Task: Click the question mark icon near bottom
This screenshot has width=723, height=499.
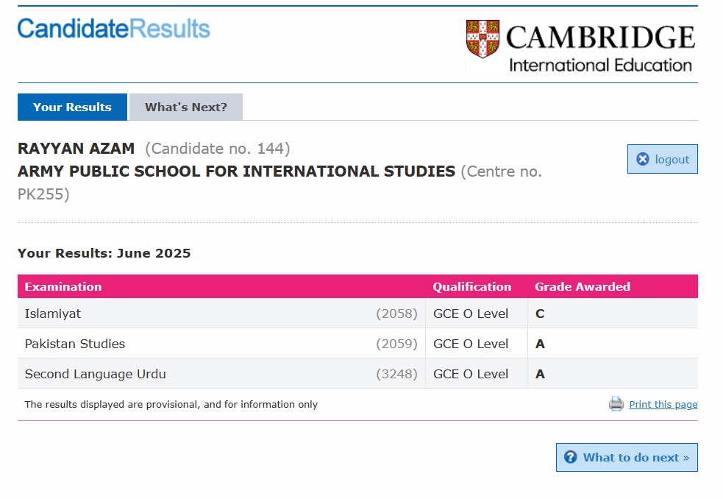Action: tap(570, 457)
